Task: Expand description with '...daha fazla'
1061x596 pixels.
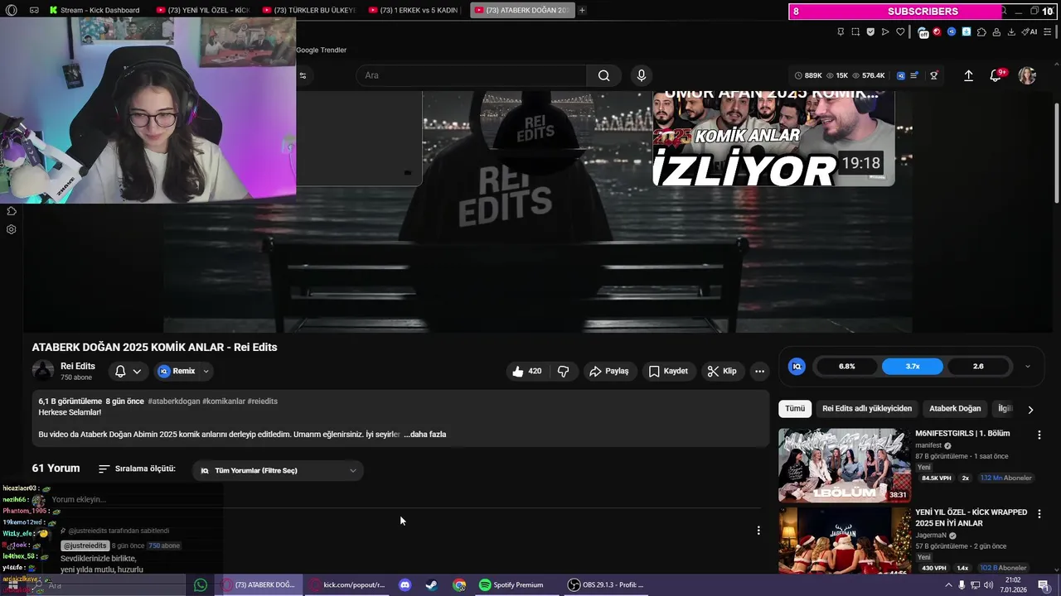Action: pos(425,434)
